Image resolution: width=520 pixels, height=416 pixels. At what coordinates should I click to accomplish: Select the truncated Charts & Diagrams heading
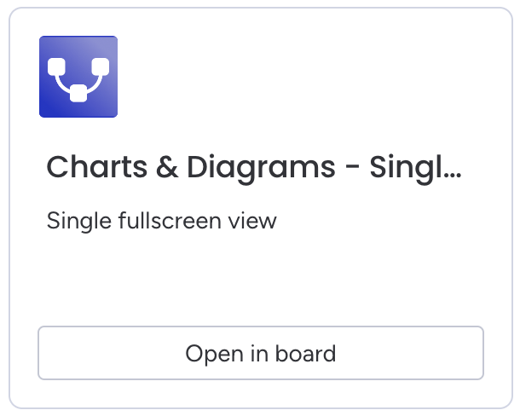253,167
